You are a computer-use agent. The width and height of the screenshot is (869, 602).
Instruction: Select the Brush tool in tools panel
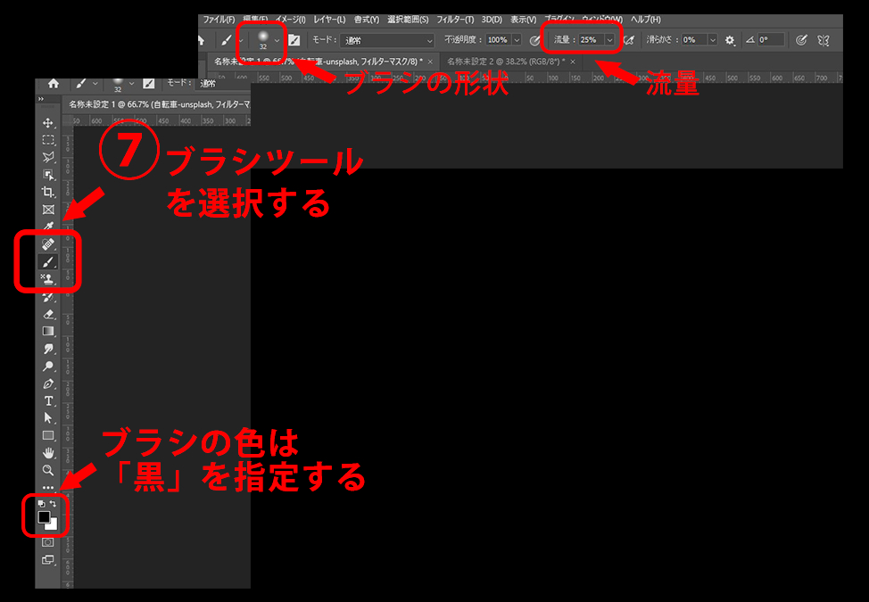click(x=48, y=262)
